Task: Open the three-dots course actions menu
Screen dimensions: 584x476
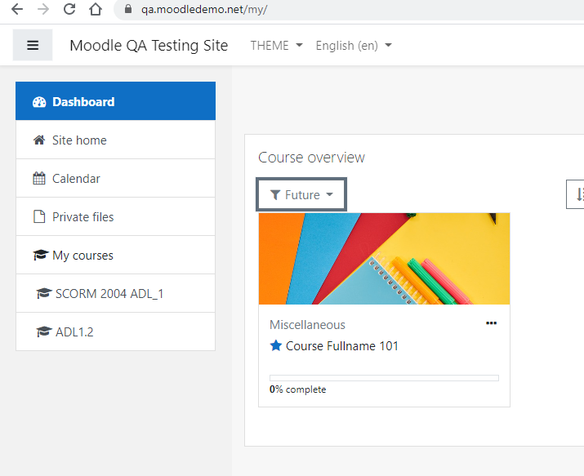Action: point(491,323)
